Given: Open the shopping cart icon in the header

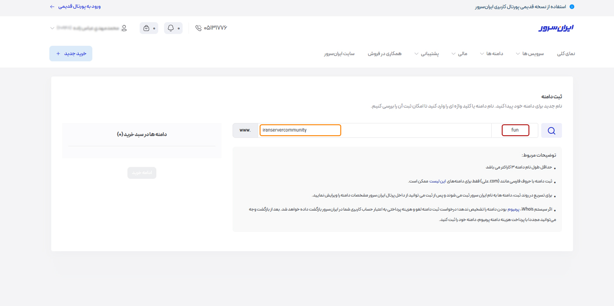Looking at the screenshot, I should coord(146,28).
